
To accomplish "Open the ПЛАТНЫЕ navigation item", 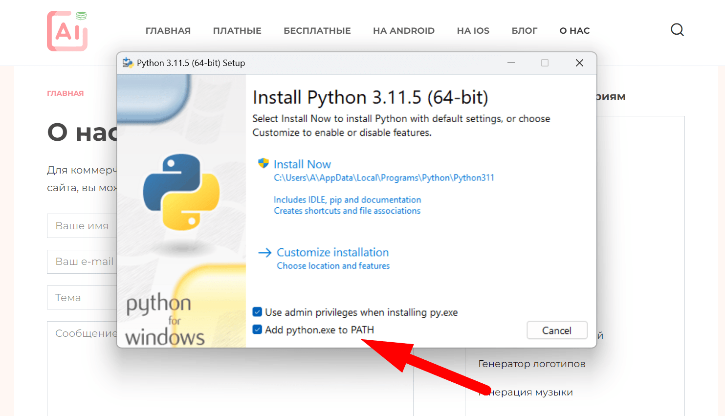I will [x=237, y=31].
